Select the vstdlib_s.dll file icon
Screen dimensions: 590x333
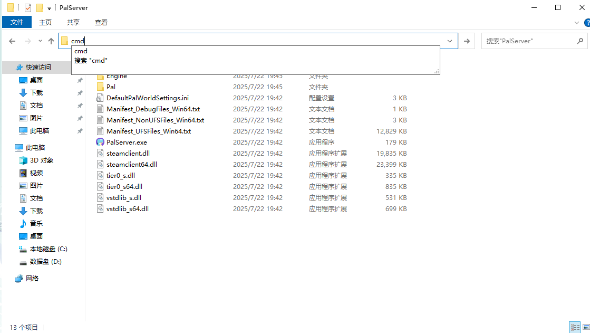(x=100, y=197)
